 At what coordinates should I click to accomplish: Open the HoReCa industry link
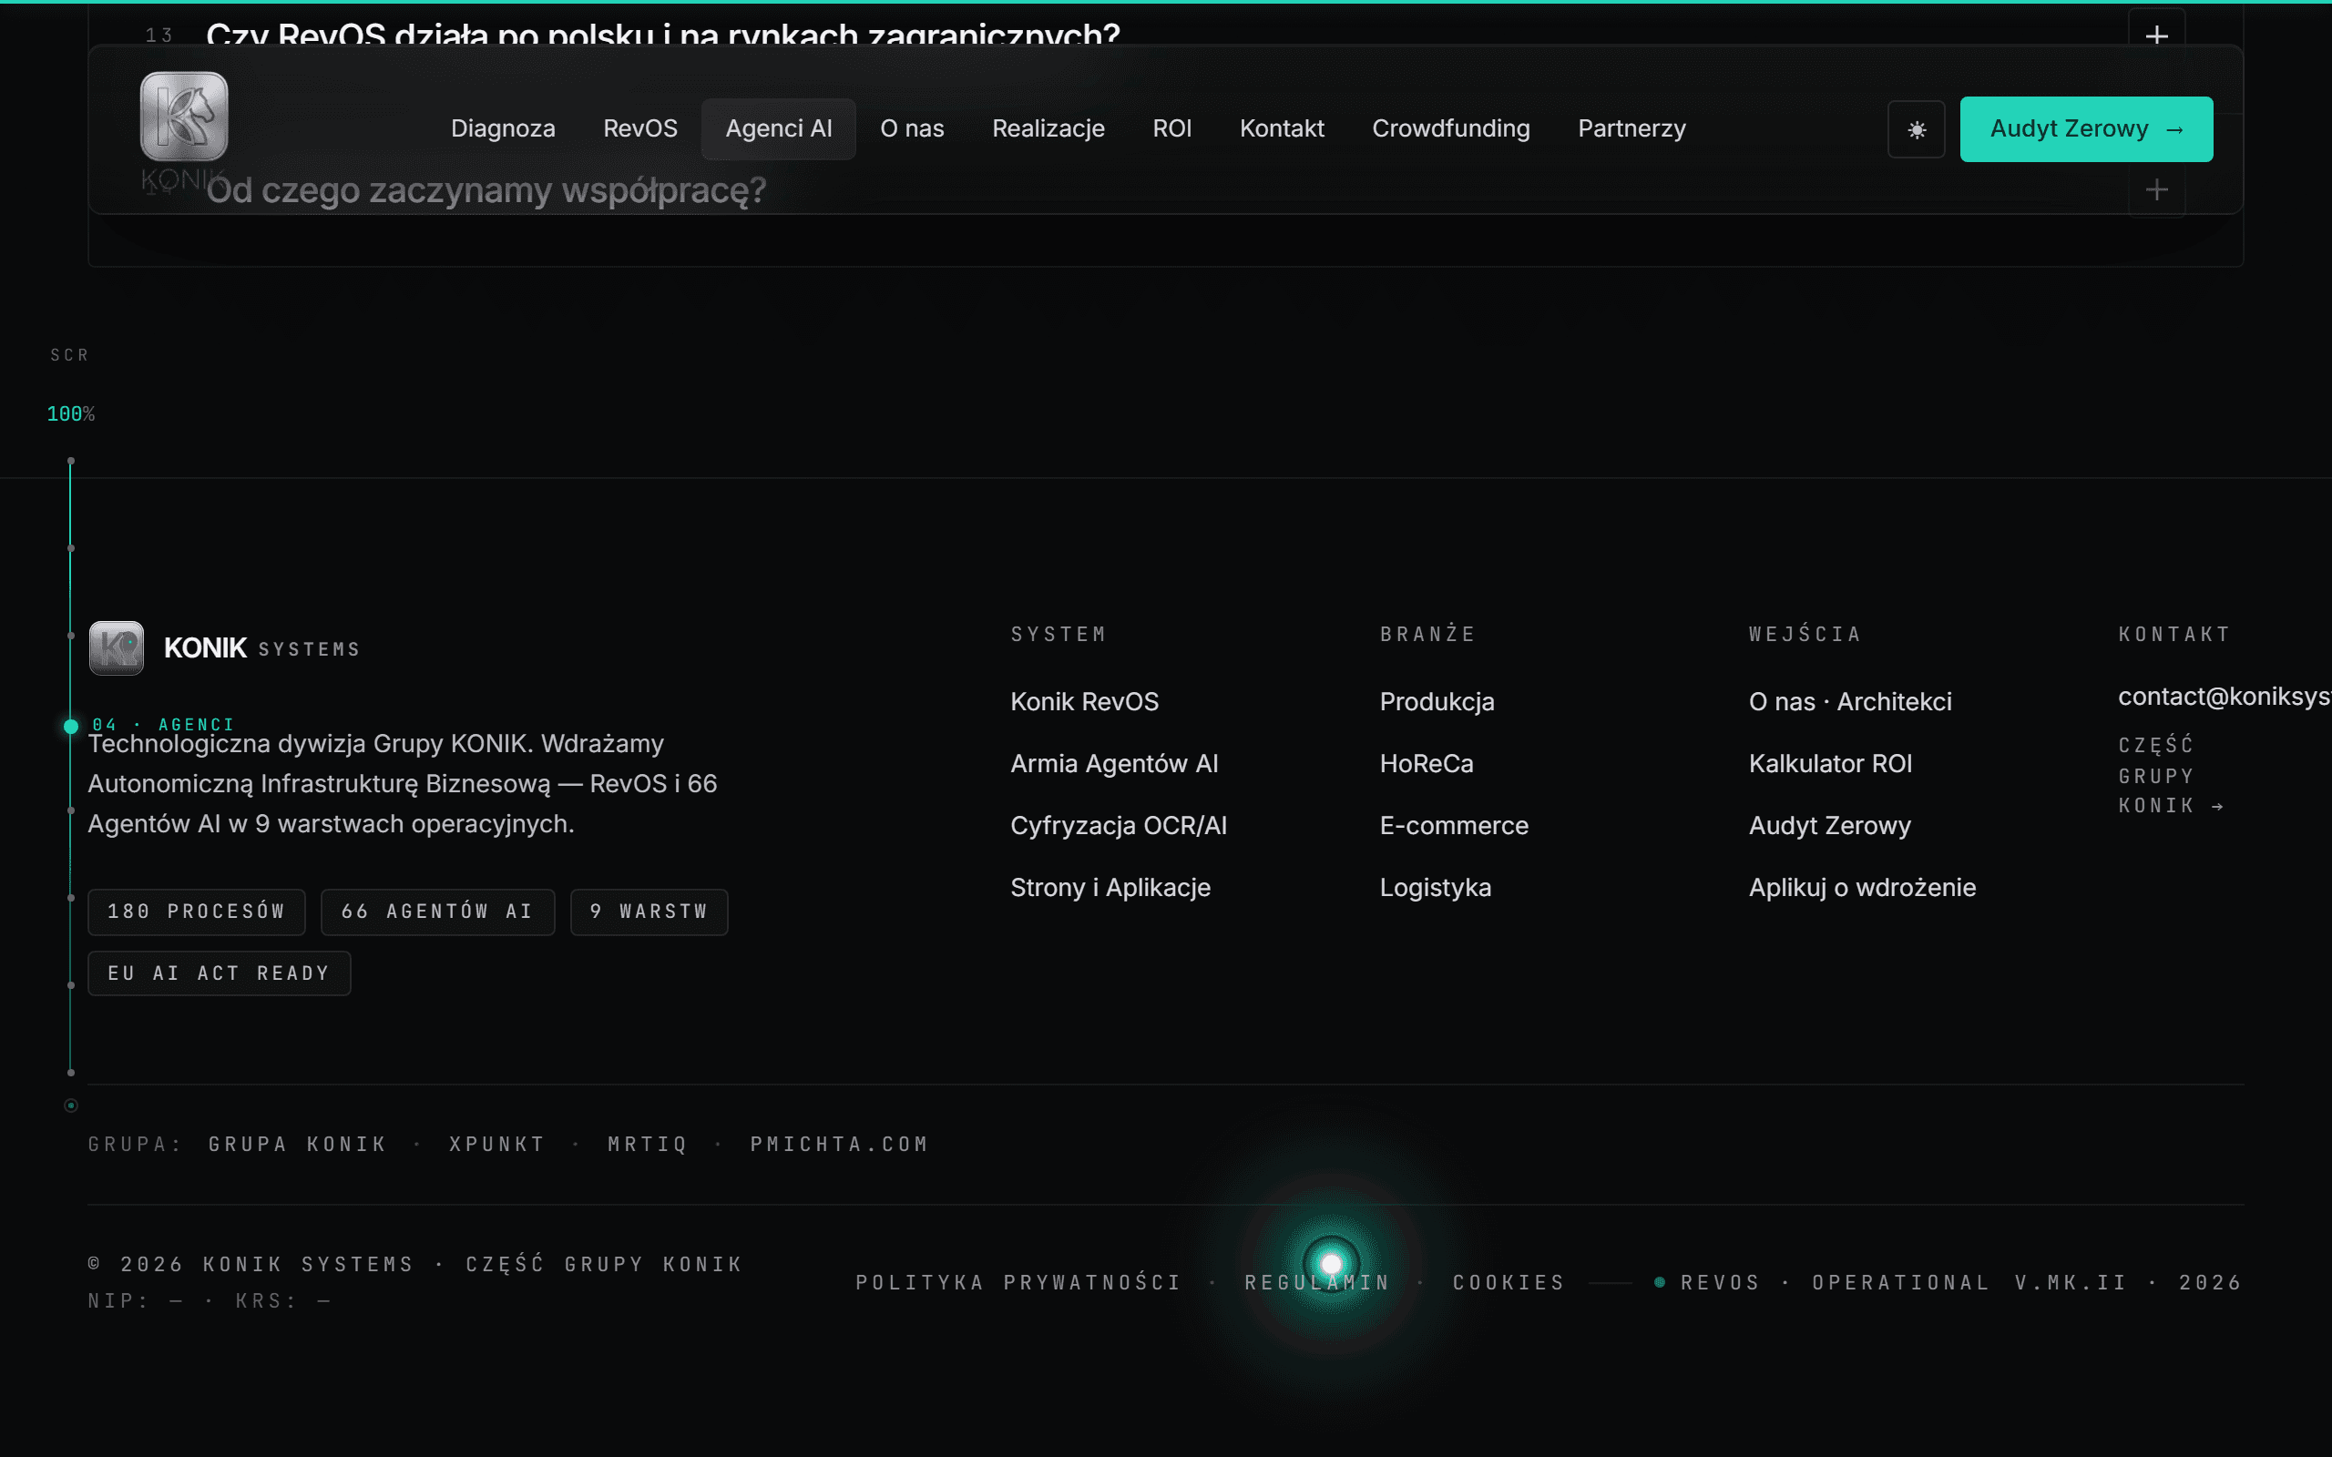(1427, 763)
